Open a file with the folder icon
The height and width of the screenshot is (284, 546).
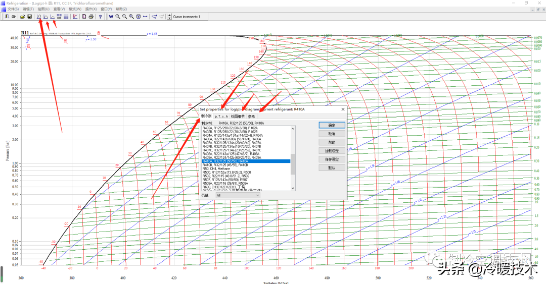(22, 17)
